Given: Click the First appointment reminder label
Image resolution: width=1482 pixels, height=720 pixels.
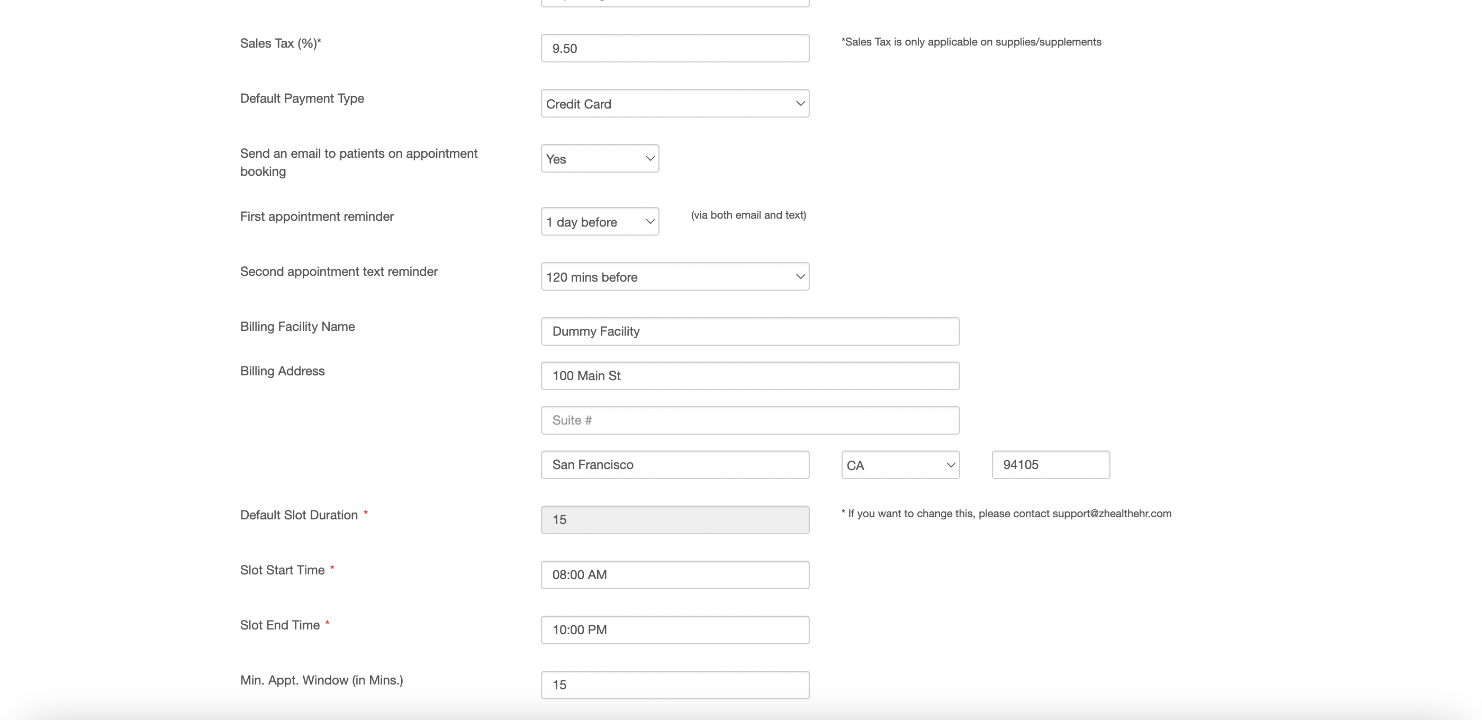Looking at the screenshot, I should [317, 217].
